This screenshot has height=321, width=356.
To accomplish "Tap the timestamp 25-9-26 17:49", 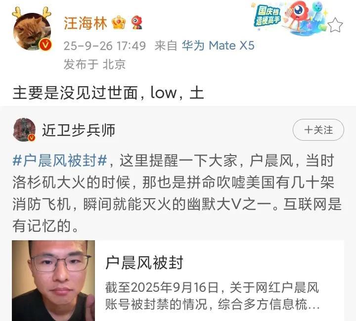I will pos(105,46).
